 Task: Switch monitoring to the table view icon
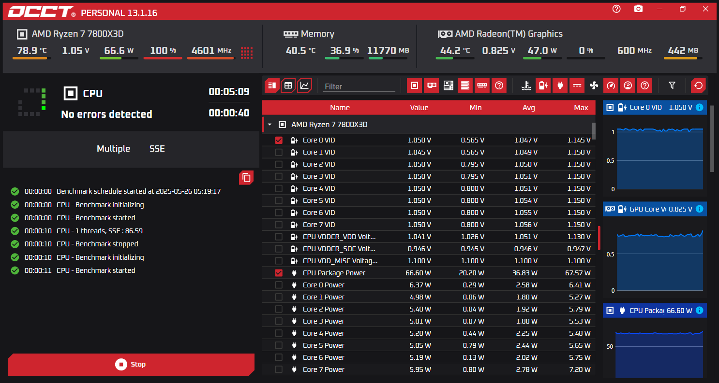click(288, 85)
